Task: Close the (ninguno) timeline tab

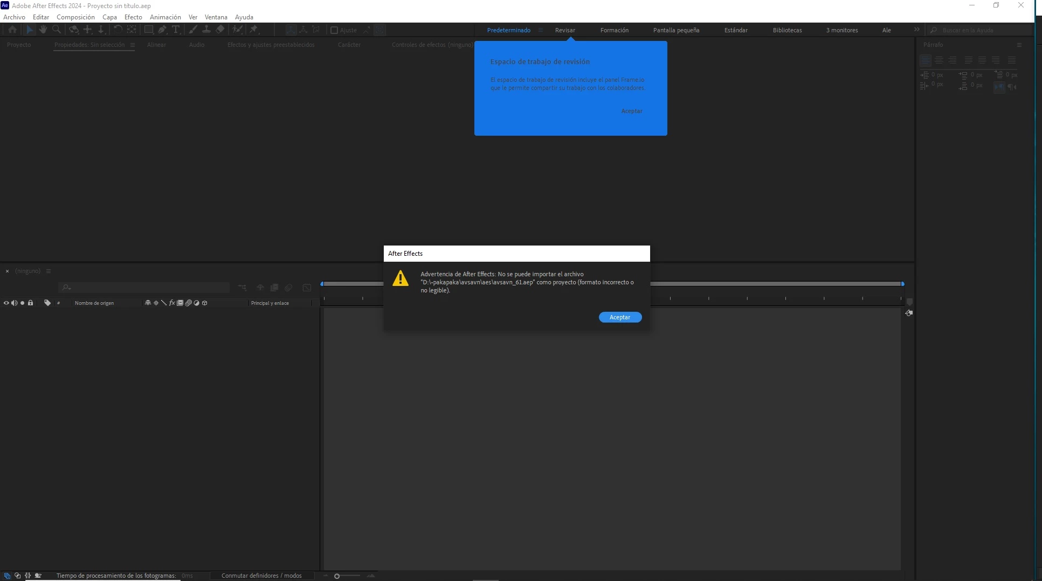Action: (x=7, y=271)
